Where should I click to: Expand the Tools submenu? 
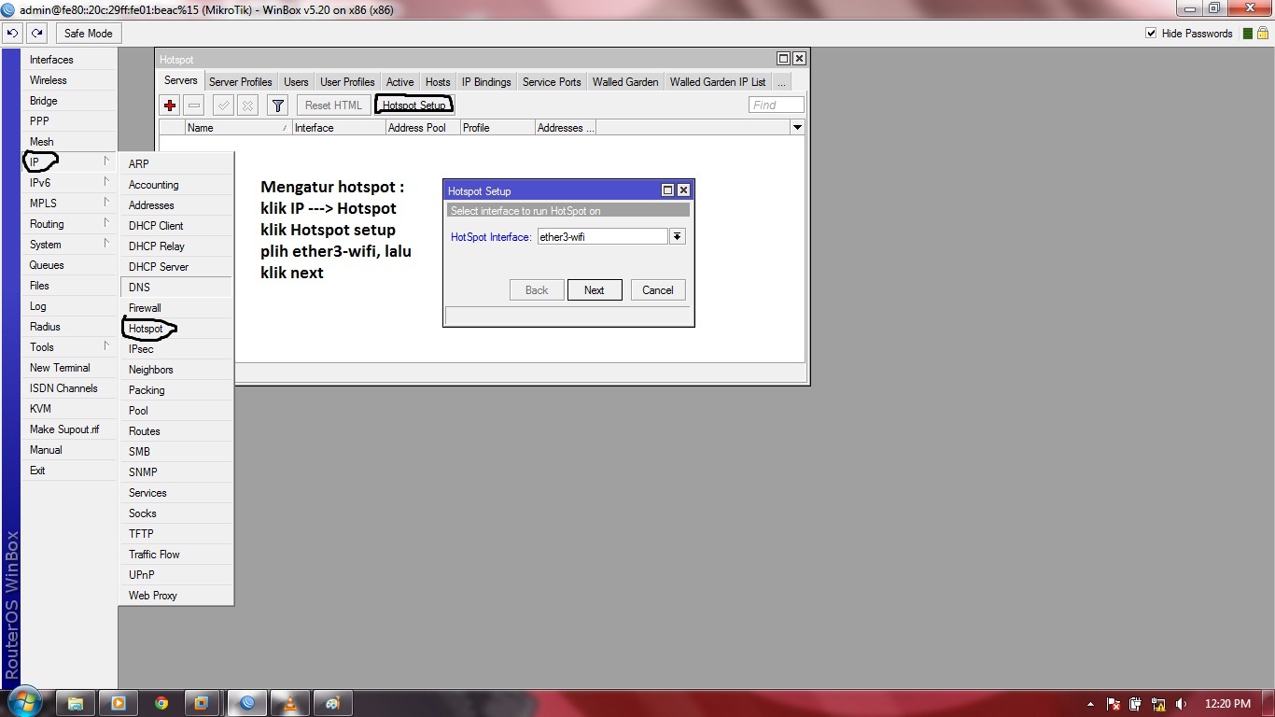69,347
